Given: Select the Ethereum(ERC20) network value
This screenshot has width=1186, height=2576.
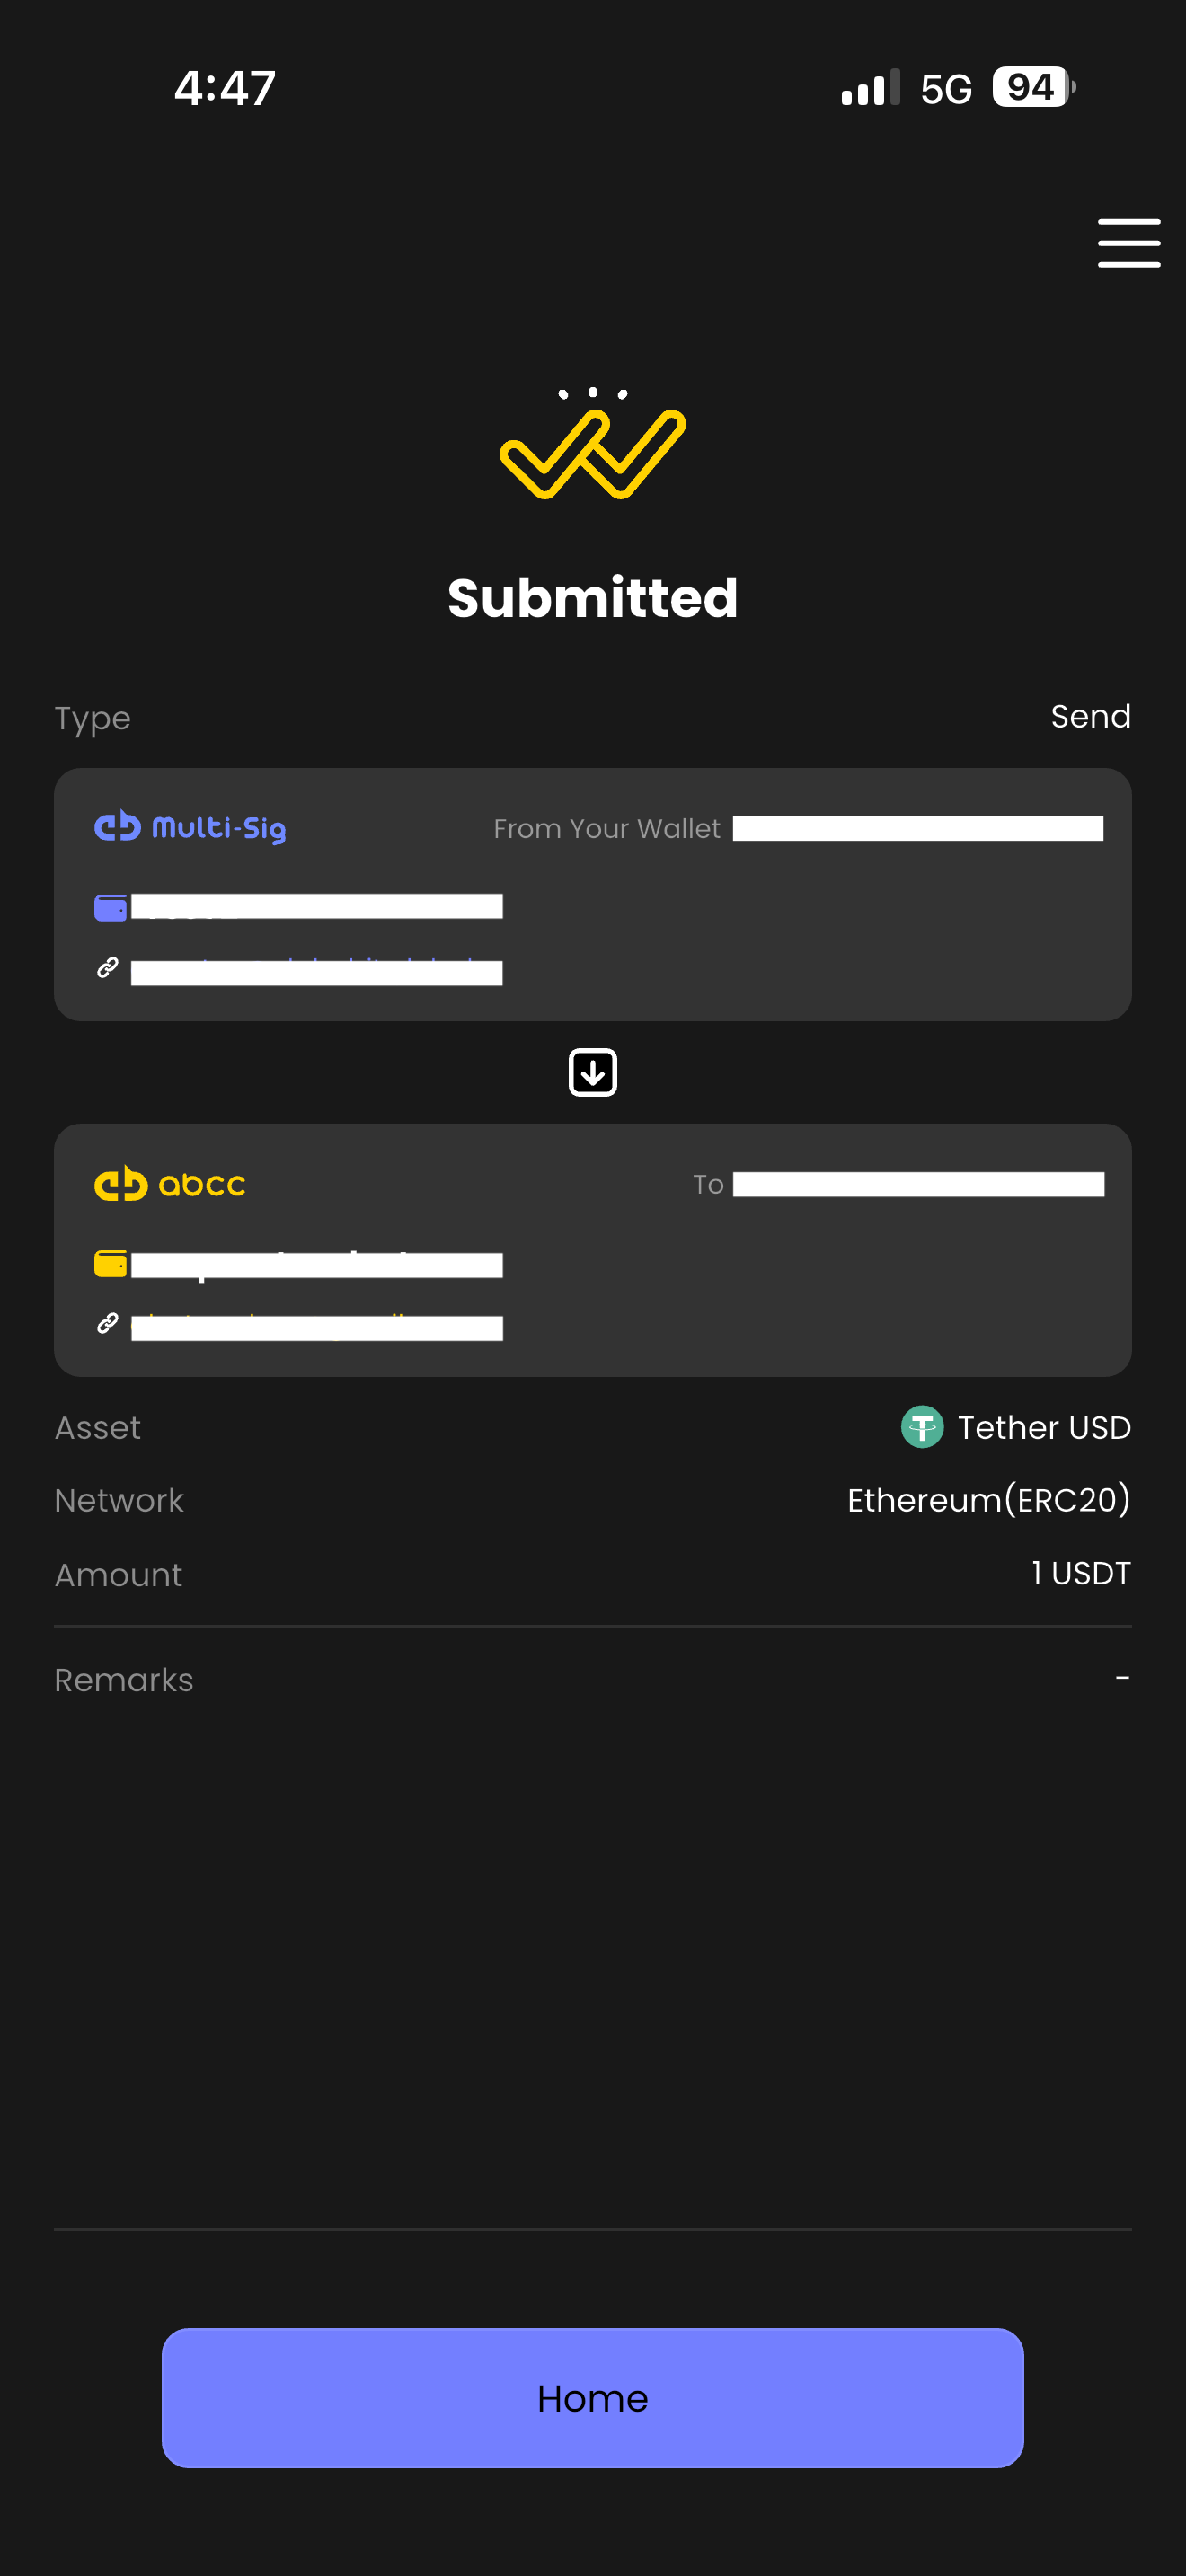Looking at the screenshot, I should tap(988, 1500).
